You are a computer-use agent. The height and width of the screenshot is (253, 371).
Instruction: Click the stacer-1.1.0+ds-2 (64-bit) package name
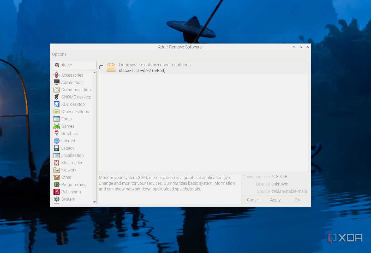[142, 70]
